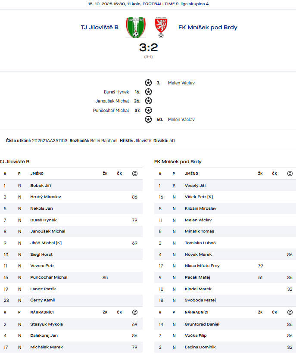Viewport: 296px width, 354px height.
Task: Click the ball icon beside Punčochář Michal's goal
Action: pos(148,110)
